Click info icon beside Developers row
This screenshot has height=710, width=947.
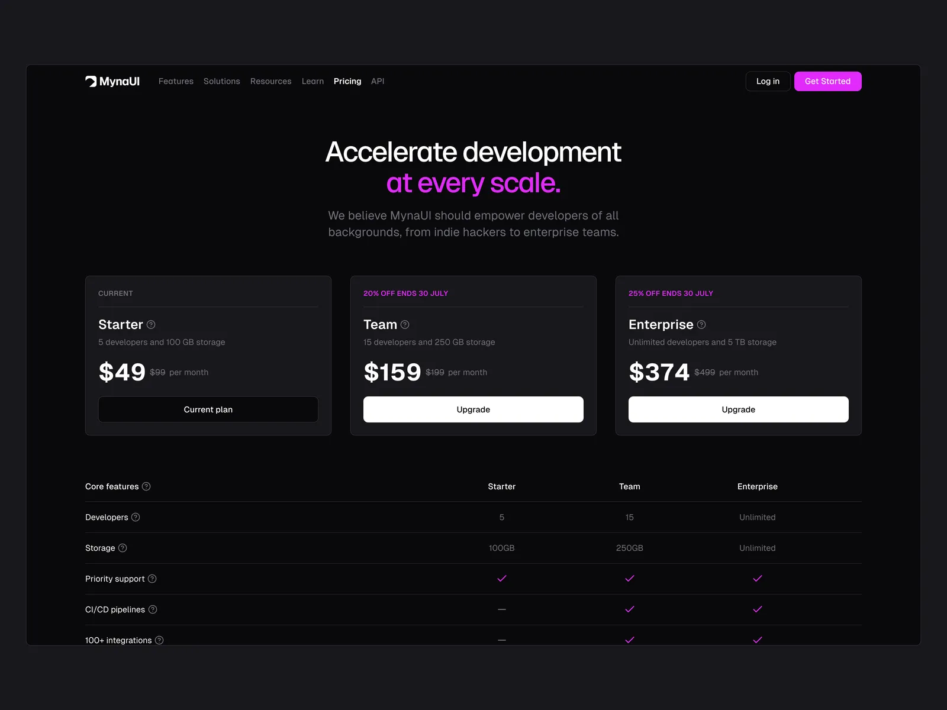(x=136, y=517)
